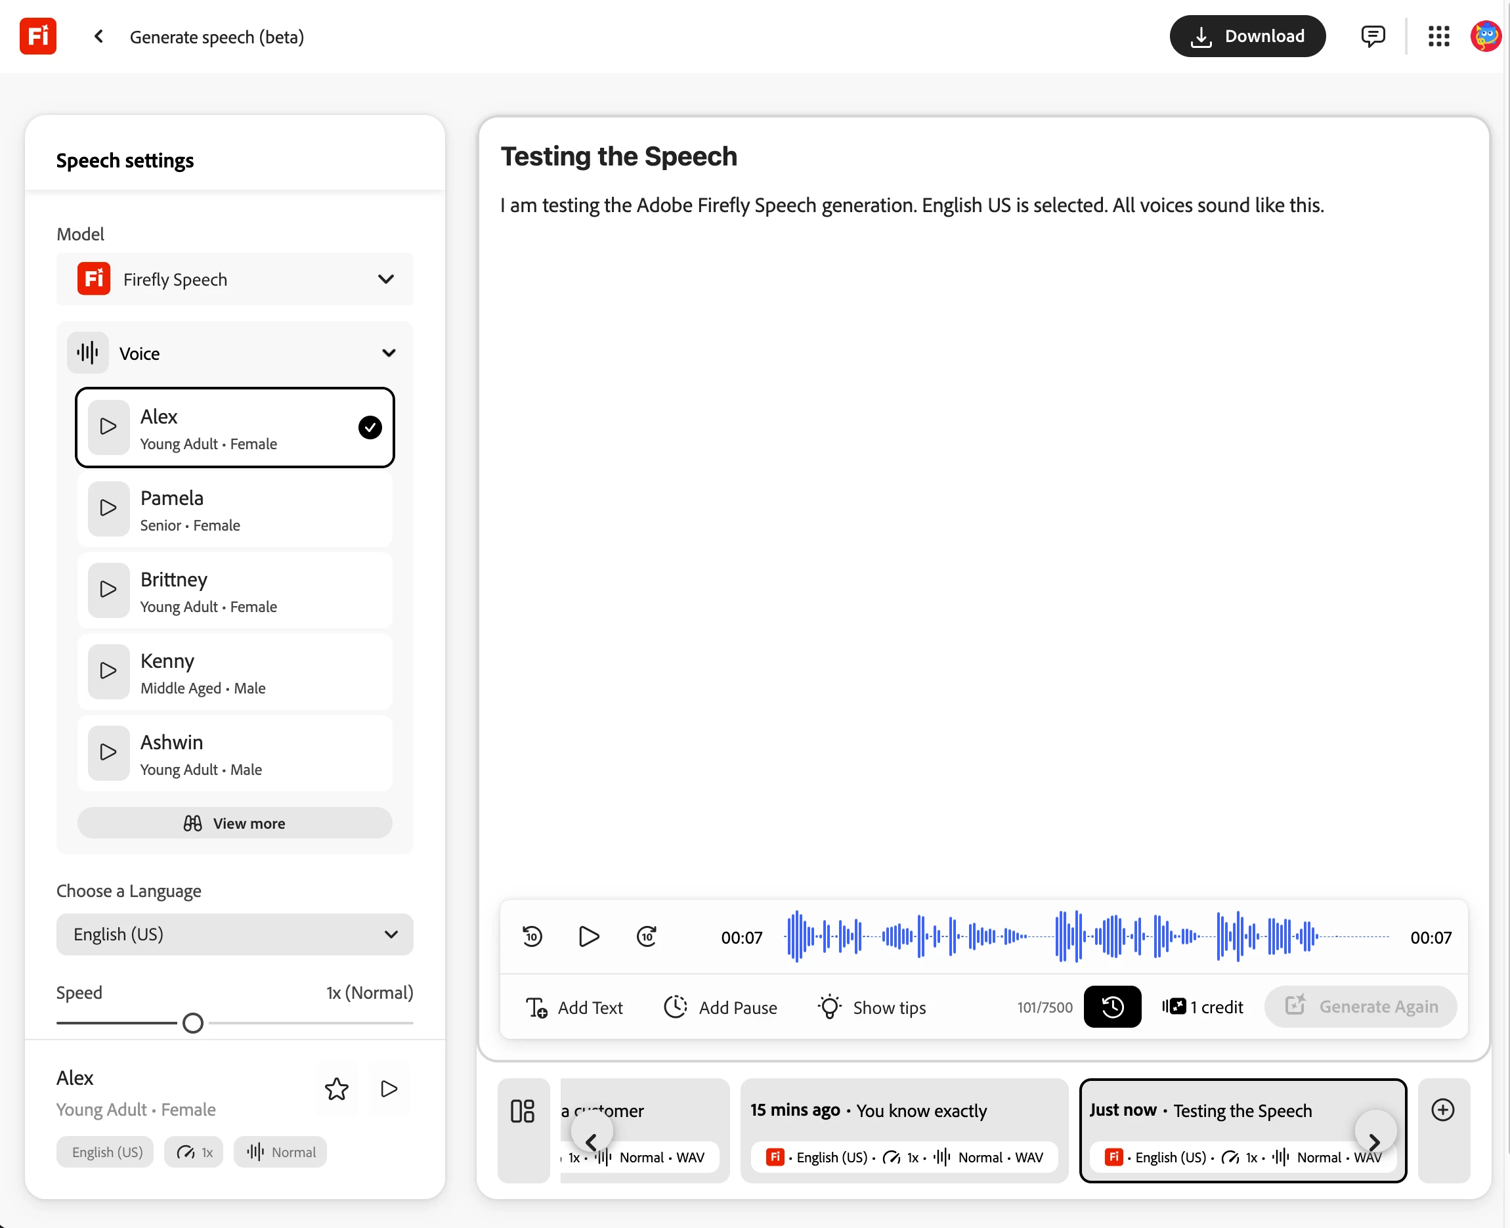Collapse the Voice section
Image resolution: width=1510 pixels, height=1228 pixels.
(388, 353)
